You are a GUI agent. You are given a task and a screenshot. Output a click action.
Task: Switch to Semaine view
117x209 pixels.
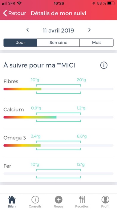tap(58, 43)
